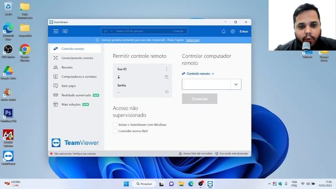The height and width of the screenshot is (189, 336).
Task: Expand the Controle remoto mode dropdown
Action: (x=198, y=73)
